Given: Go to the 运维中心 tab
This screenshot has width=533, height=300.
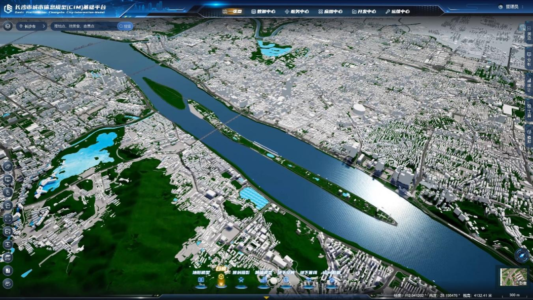Looking at the screenshot, I should click(397, 11).
